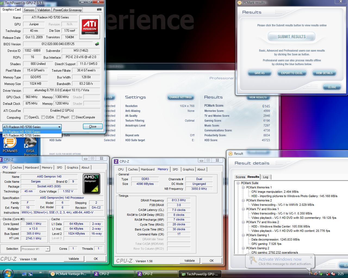The width and height of the screenshot is (348, 278).
Task: Open the PCMark05 desktop shortcut
Action: (x=10, y=145)
